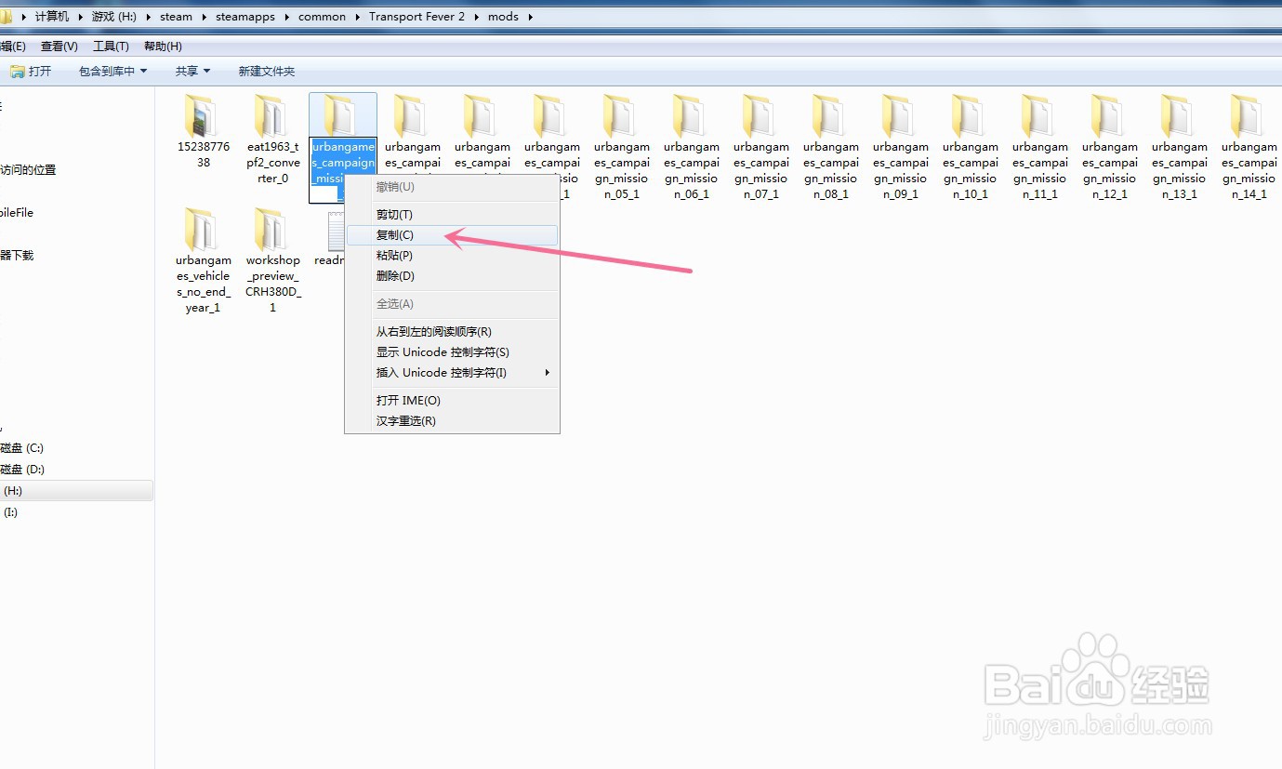This screenshot has width=1282, height=769.
Task: Choose Reconversion (汉字重选) option
Action: (x=452, y=421)
